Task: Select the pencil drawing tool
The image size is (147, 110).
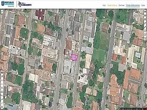Action: coord(145,27)
